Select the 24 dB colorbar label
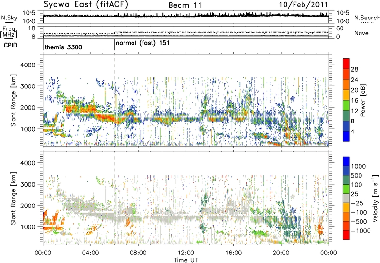 pos(354,80)
